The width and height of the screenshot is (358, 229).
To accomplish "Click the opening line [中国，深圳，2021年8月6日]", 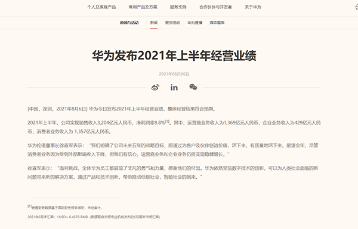I will pos(57,109).
